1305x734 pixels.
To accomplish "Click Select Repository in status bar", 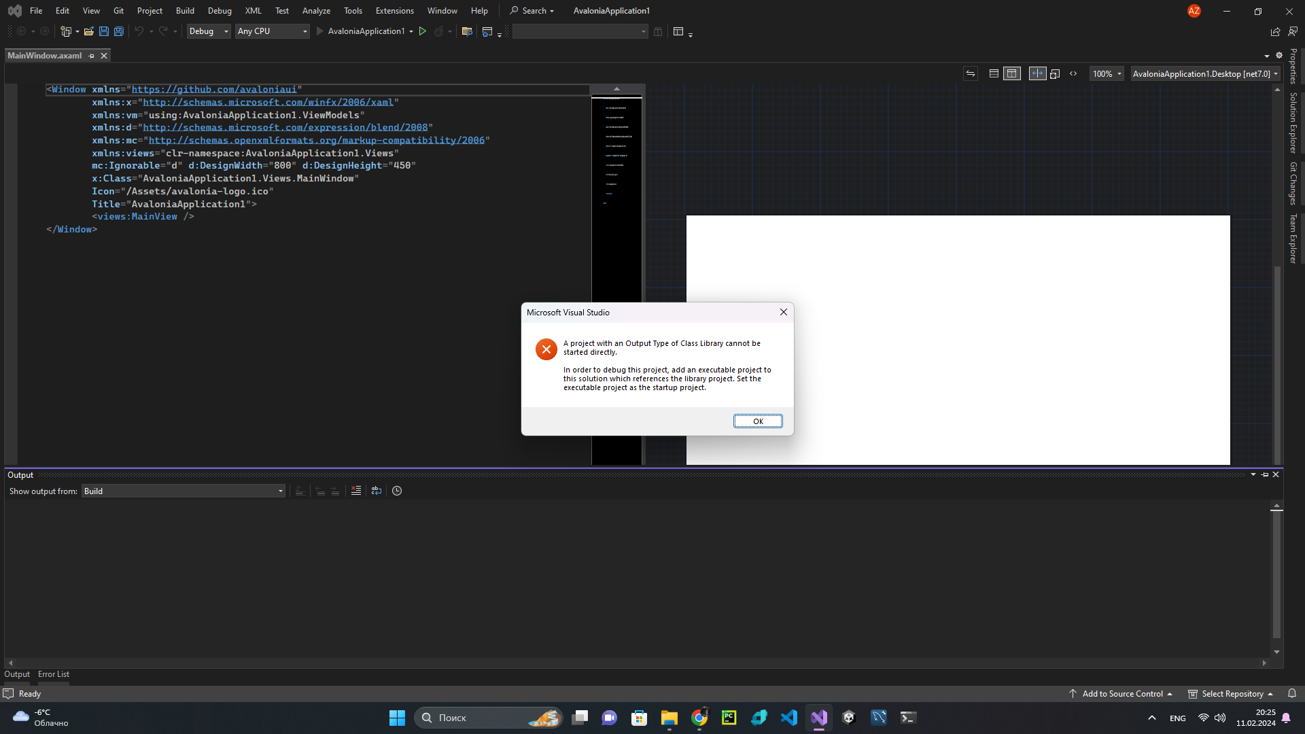I will tap(1230, 694).
